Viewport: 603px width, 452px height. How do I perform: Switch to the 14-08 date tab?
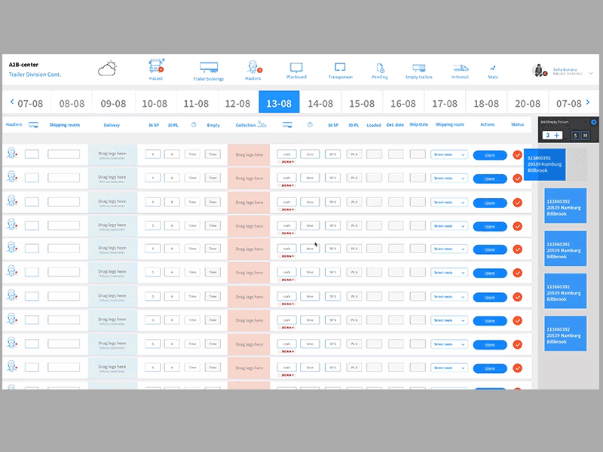[320, 102]
